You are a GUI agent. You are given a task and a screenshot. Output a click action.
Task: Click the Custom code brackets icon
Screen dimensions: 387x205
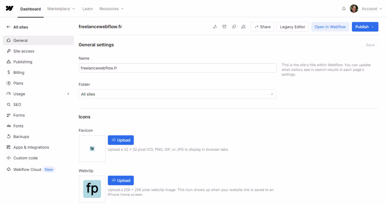coord(9,158)
